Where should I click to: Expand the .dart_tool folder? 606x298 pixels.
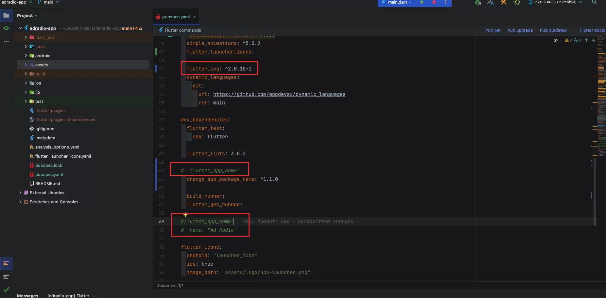26,37
